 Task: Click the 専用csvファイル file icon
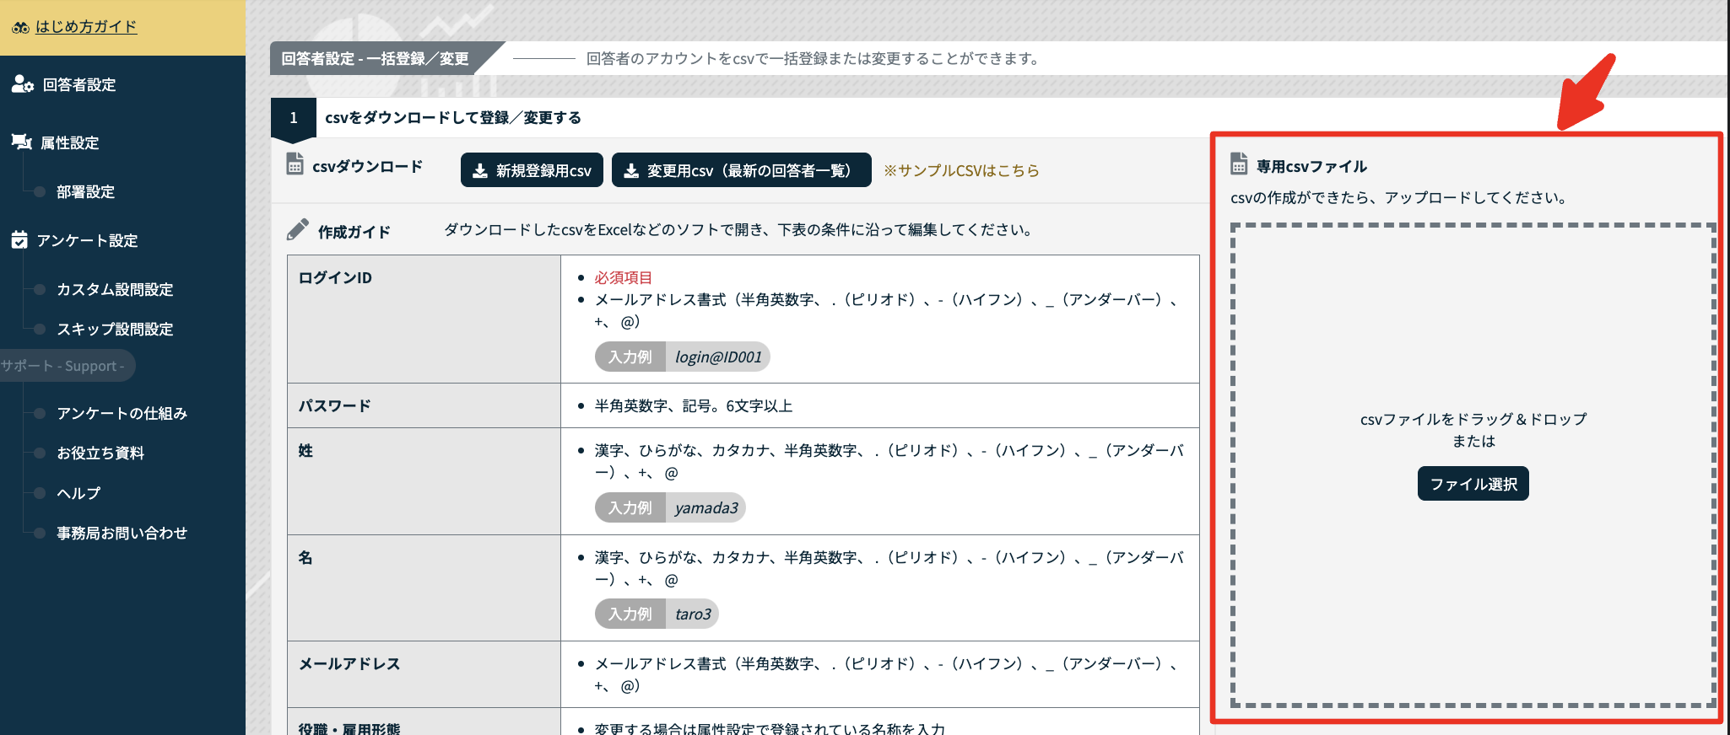[1239, 164]
